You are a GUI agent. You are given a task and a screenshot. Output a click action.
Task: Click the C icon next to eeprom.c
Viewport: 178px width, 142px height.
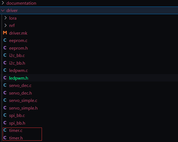(5, 40)
